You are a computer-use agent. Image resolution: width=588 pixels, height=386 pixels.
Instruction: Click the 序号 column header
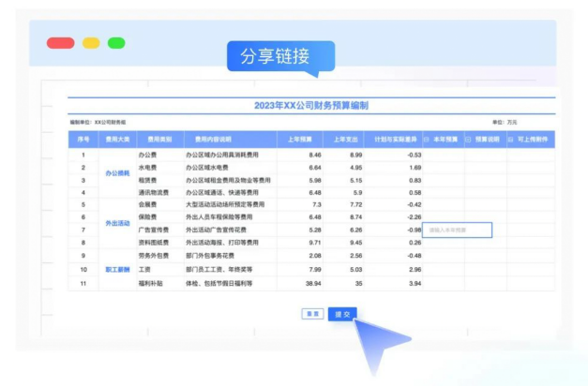click(83, 140)
